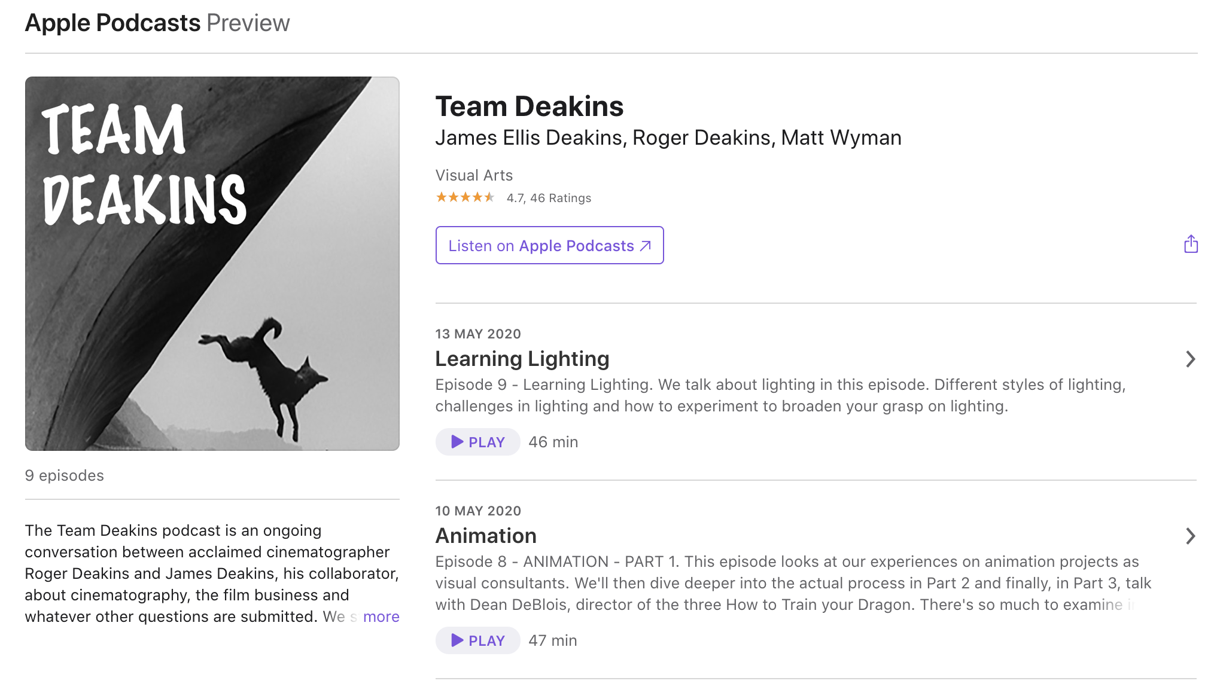Click the Episode 9 description text
Viewport: 1217px width, 699px height.
tap(780, 395)
